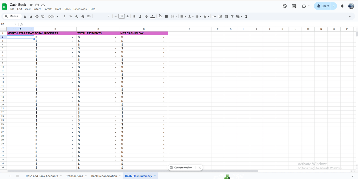
Task: Star the Cash Book document
Action: [31, 5]
